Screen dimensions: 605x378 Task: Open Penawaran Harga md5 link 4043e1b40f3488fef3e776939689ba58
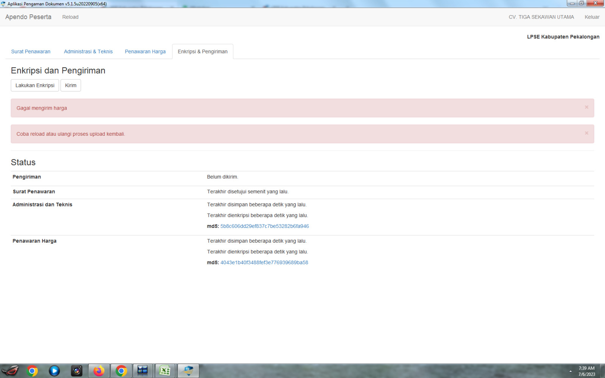[264, 262]
